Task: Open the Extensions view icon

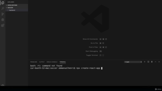Action: point(3,25)
